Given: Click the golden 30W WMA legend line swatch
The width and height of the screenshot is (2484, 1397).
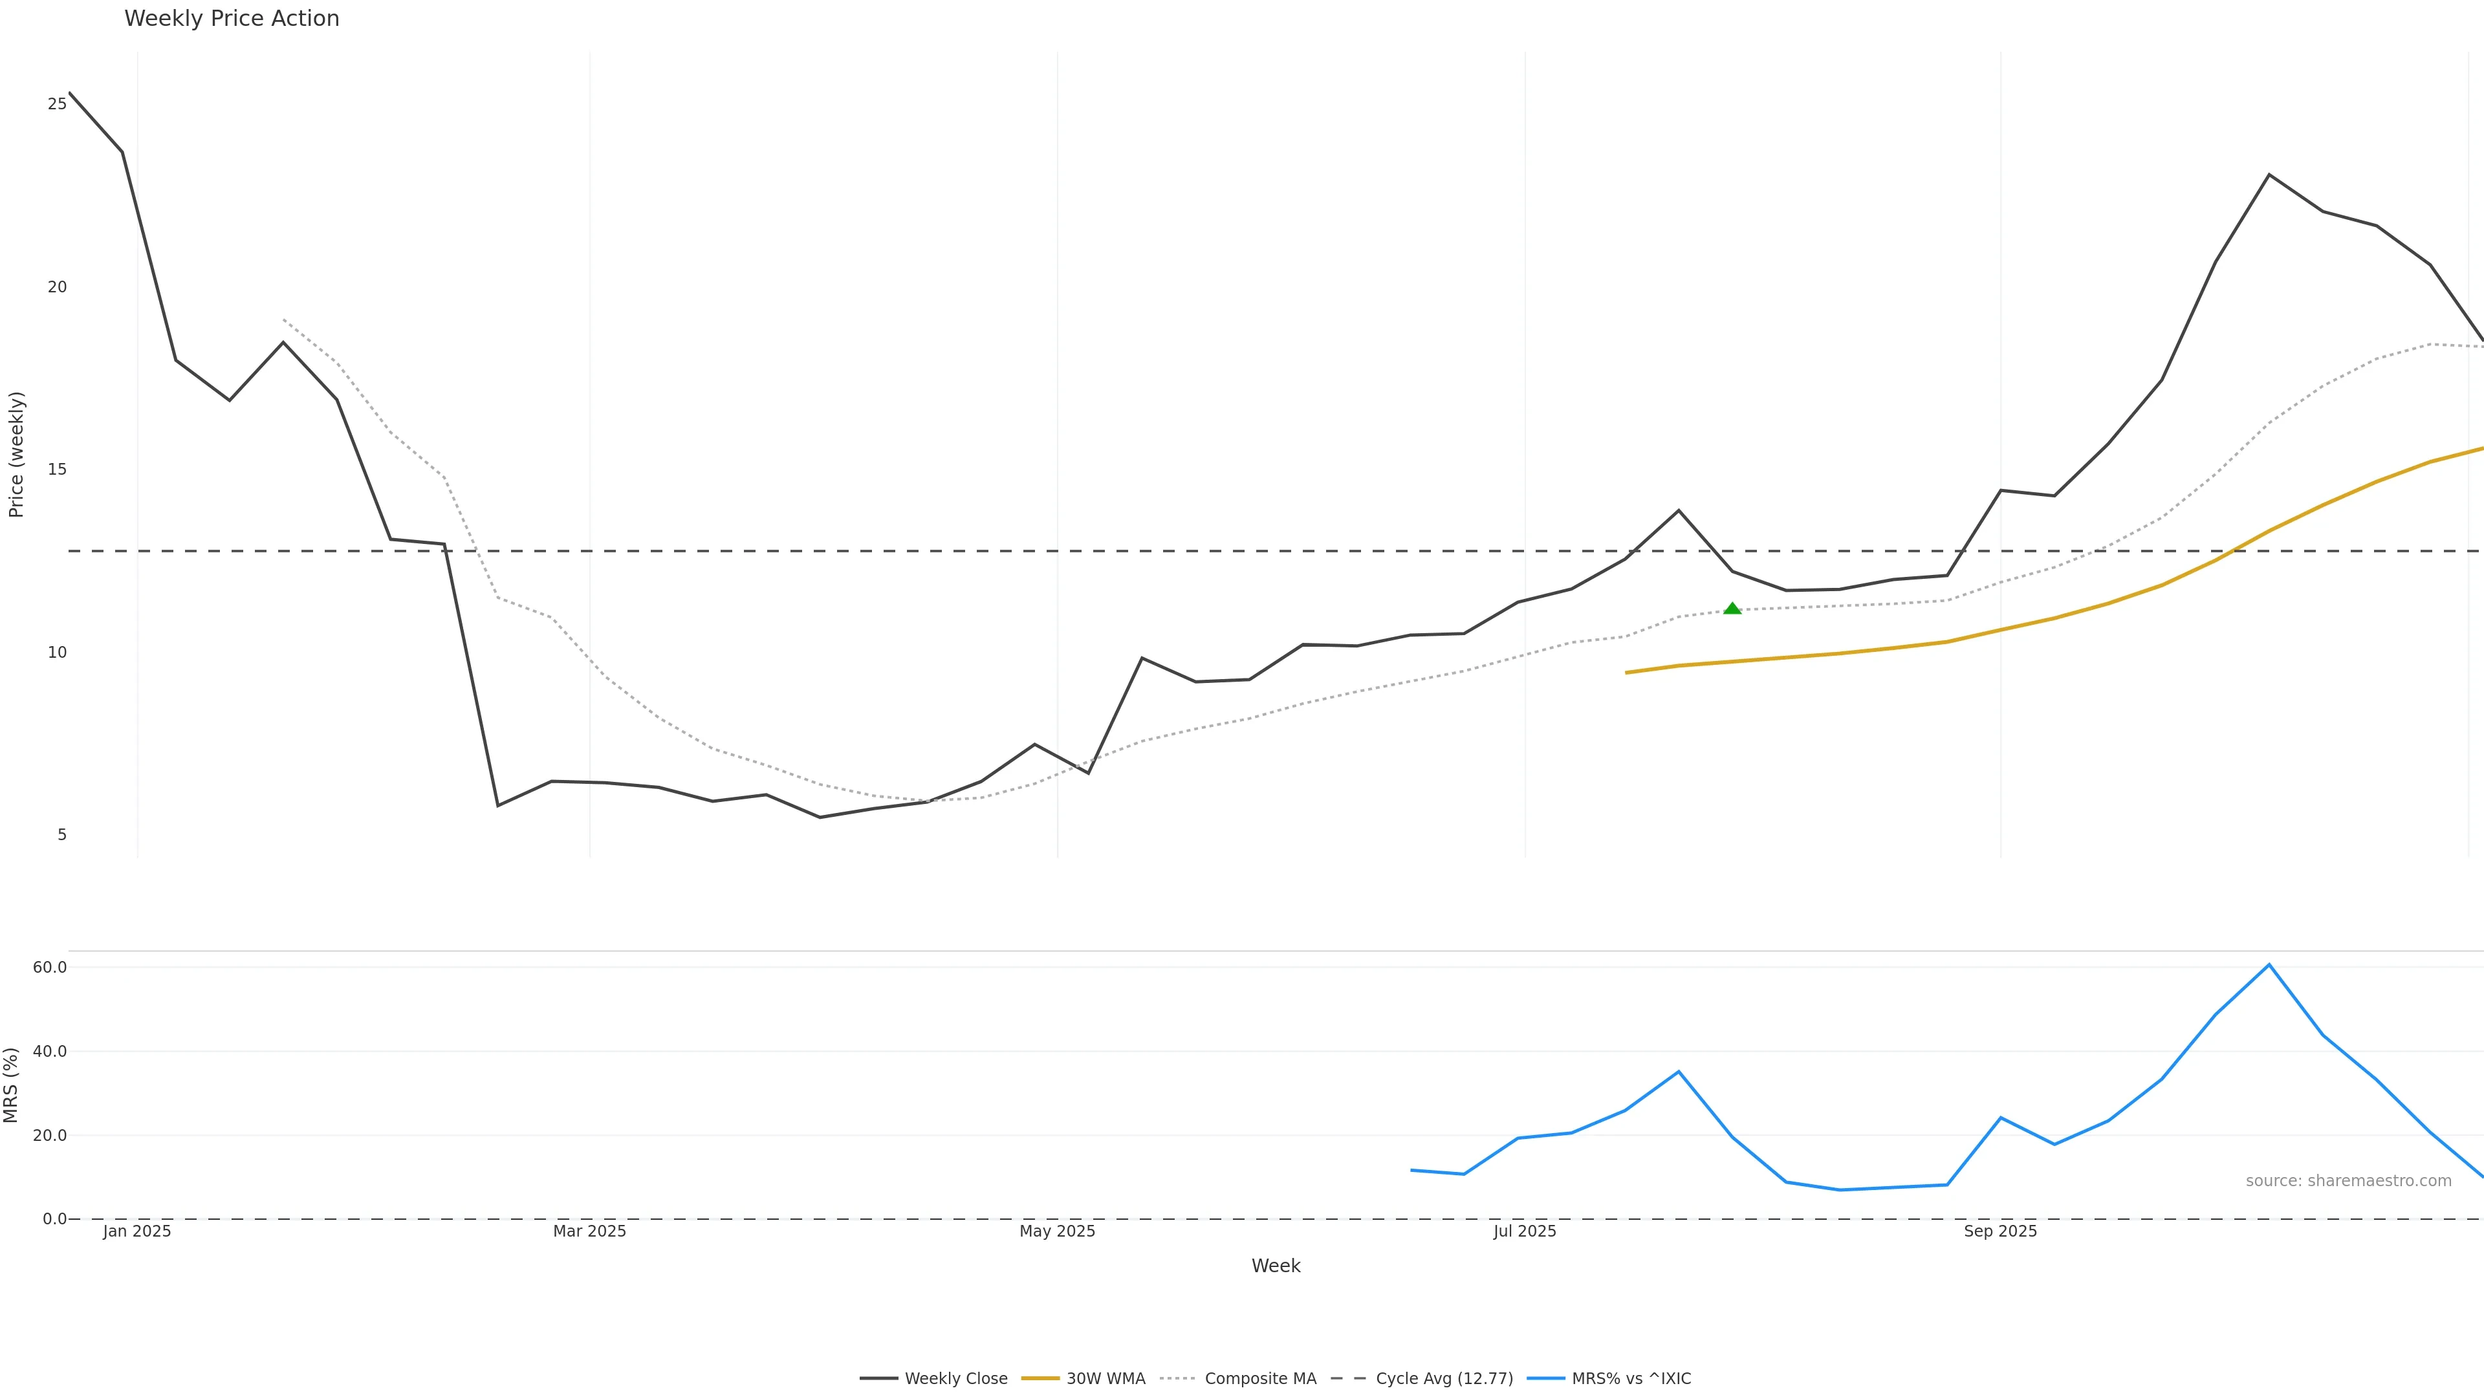Looking at the screenshot, I should pyautogui.click(x=1040, y=1379).
